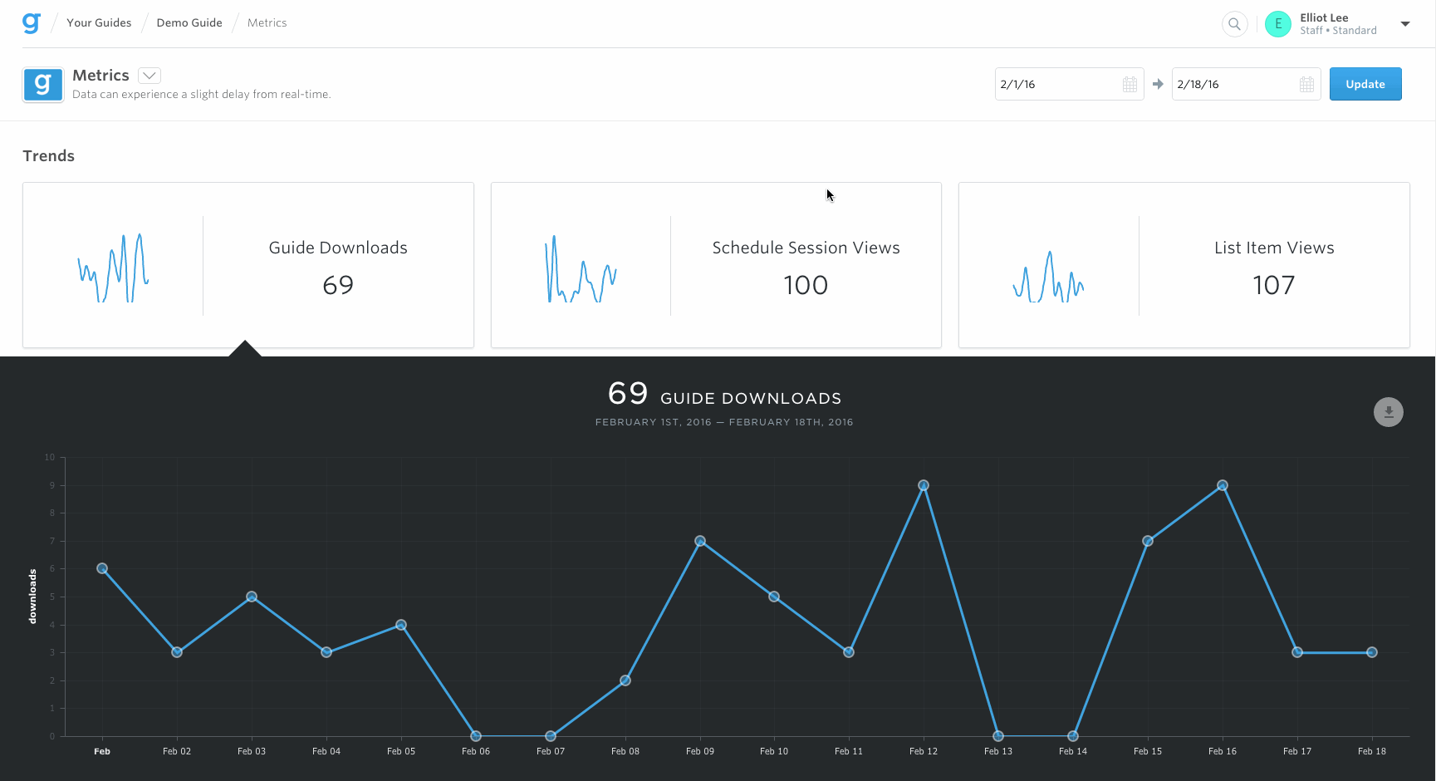Click the Metrics breadcrumb
Image resolution: width=1436 pixels, height=781 pixels.
[267, 23]
